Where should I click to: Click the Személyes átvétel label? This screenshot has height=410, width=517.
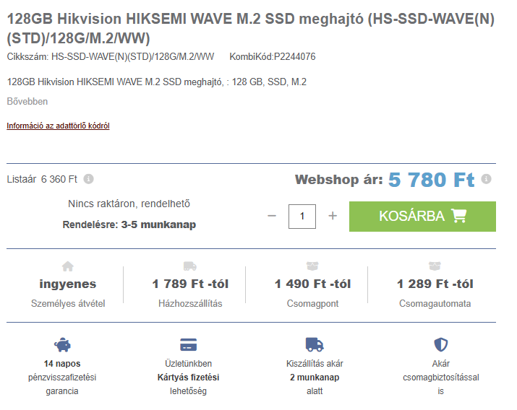(68, 303)
